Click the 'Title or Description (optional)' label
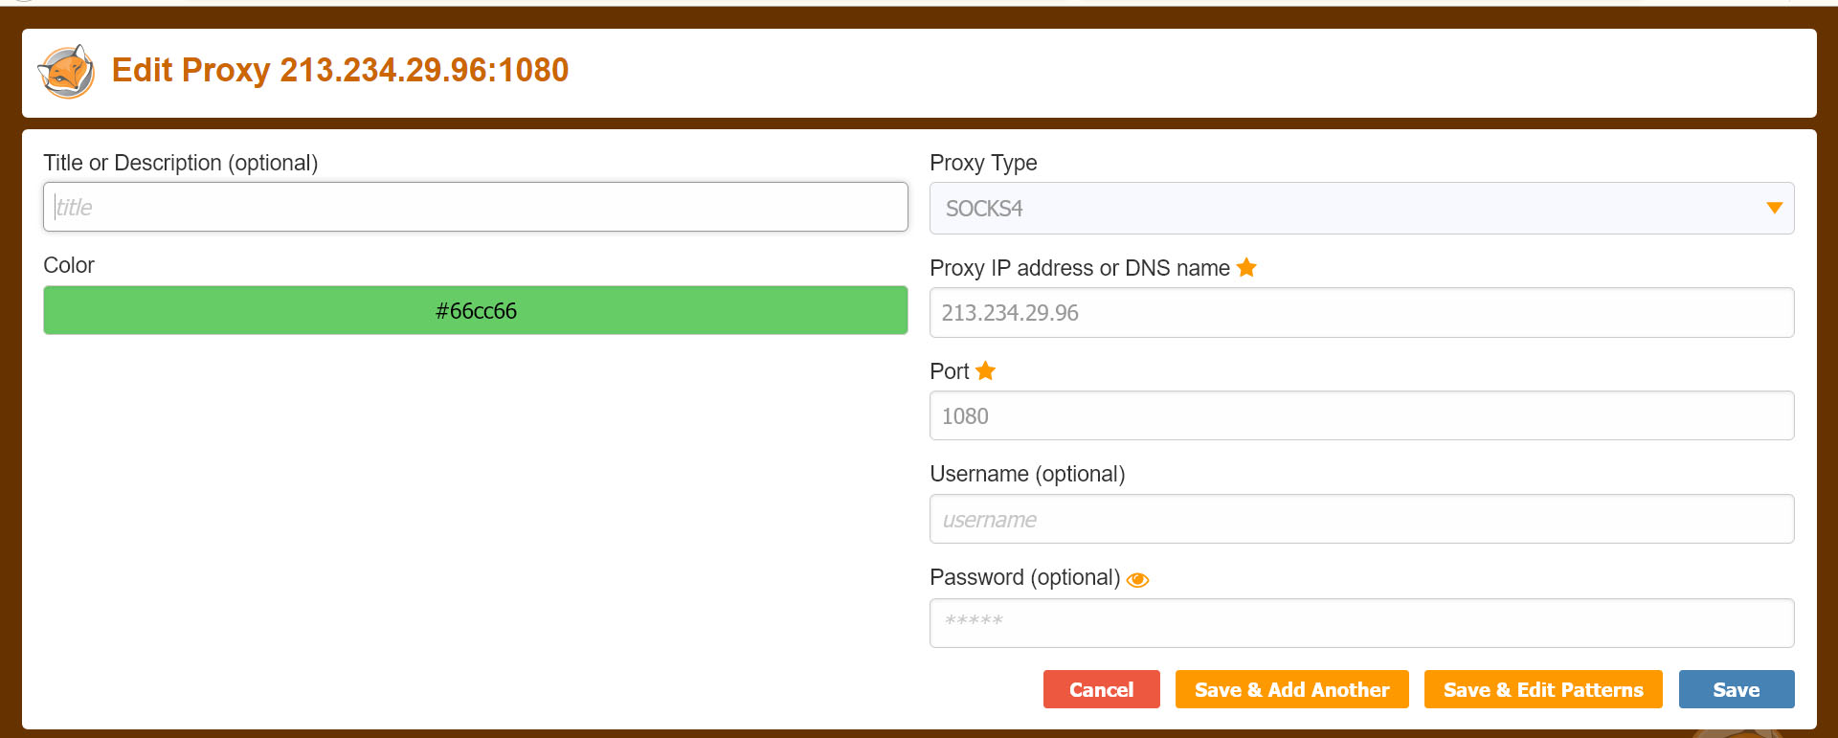This screenshot has width=1838, height=738. (180, 163)
